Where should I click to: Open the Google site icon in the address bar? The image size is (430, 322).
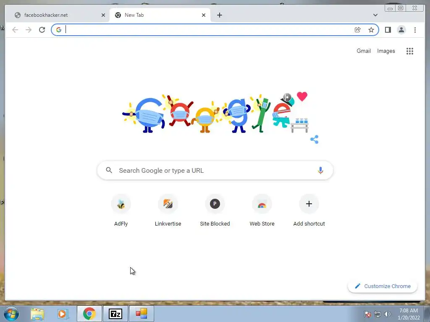[59, 30]
